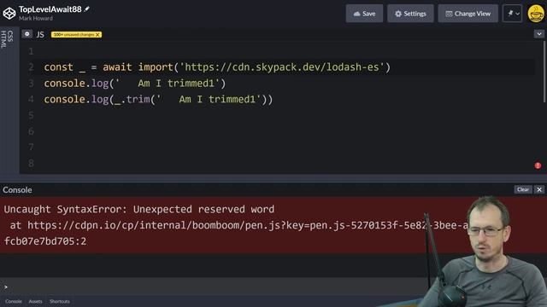Switch to the CSS editor tab

pyautogui.click(x=10, y=36)
